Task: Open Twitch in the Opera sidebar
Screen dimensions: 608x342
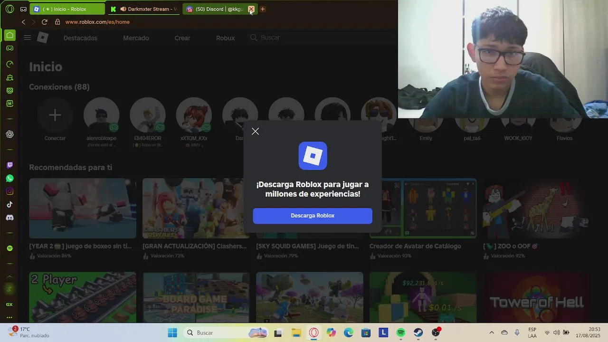Action: 9,165
